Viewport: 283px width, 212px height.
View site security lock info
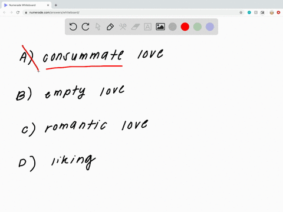tap(26, 12)
